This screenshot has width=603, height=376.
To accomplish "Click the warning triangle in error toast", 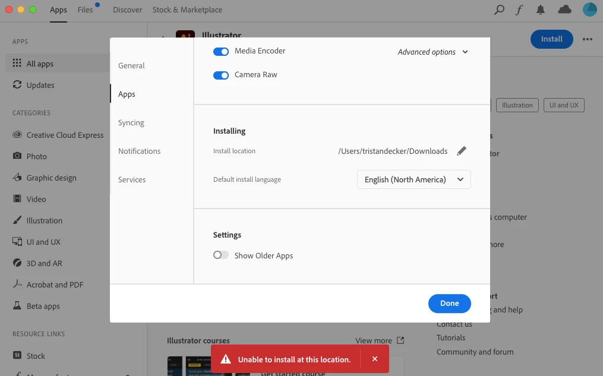I will click(226, 359).
